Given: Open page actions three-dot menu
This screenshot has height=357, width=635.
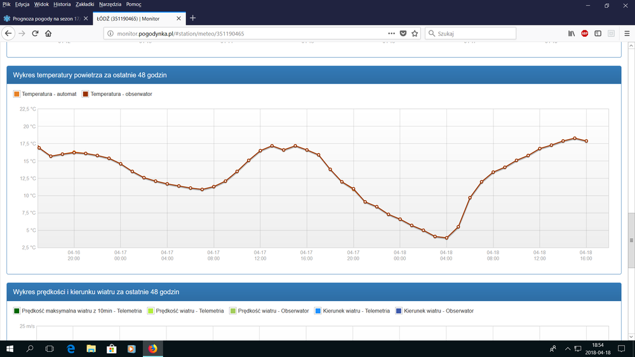Looking at the screenshot, I should pos(391,34).
